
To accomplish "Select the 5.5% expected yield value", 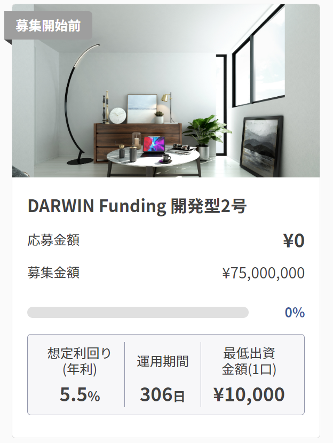I will [80, 394].
